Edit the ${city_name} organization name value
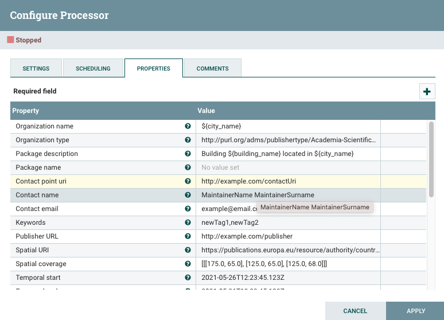 pyautogui.click(x=288, y=126)
